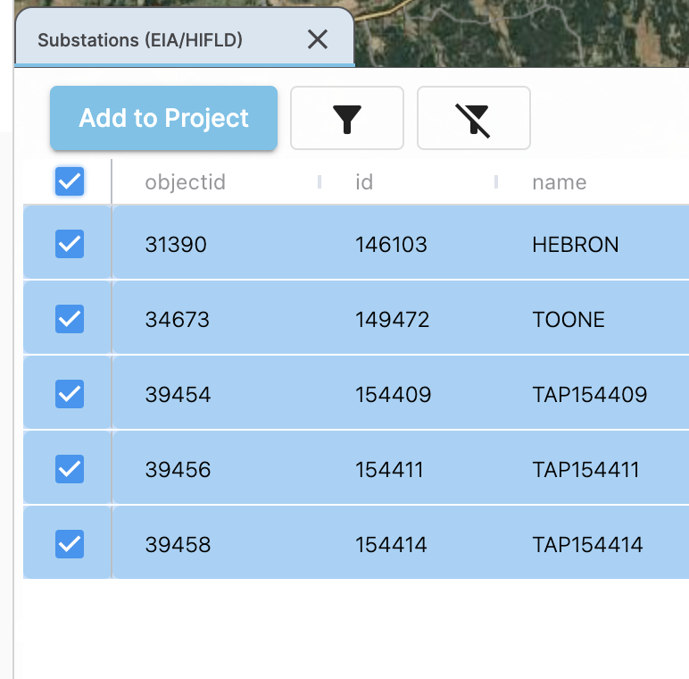Uncheck the HEBRON row checkbox
The width and height of the screenshot is (689, 679).
pyautogui.click(x=70, y=244)
